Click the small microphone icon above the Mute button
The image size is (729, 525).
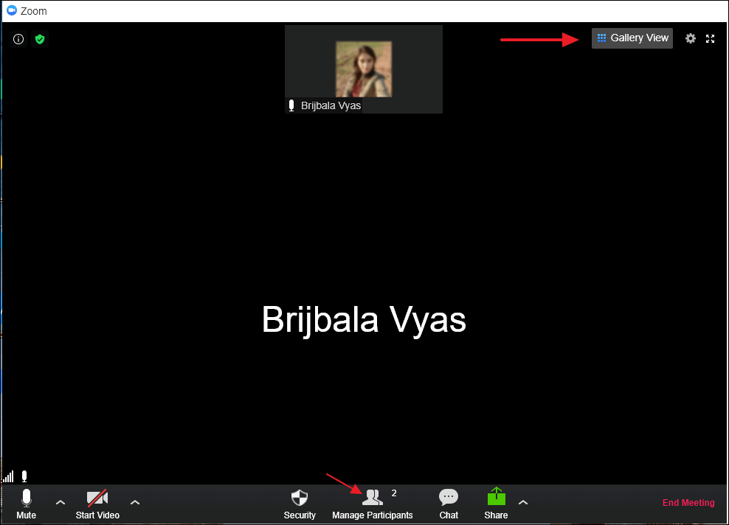(24, 476)
